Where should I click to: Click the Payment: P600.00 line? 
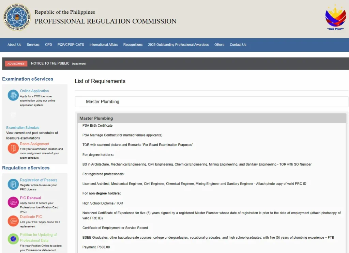click(96, 247)
